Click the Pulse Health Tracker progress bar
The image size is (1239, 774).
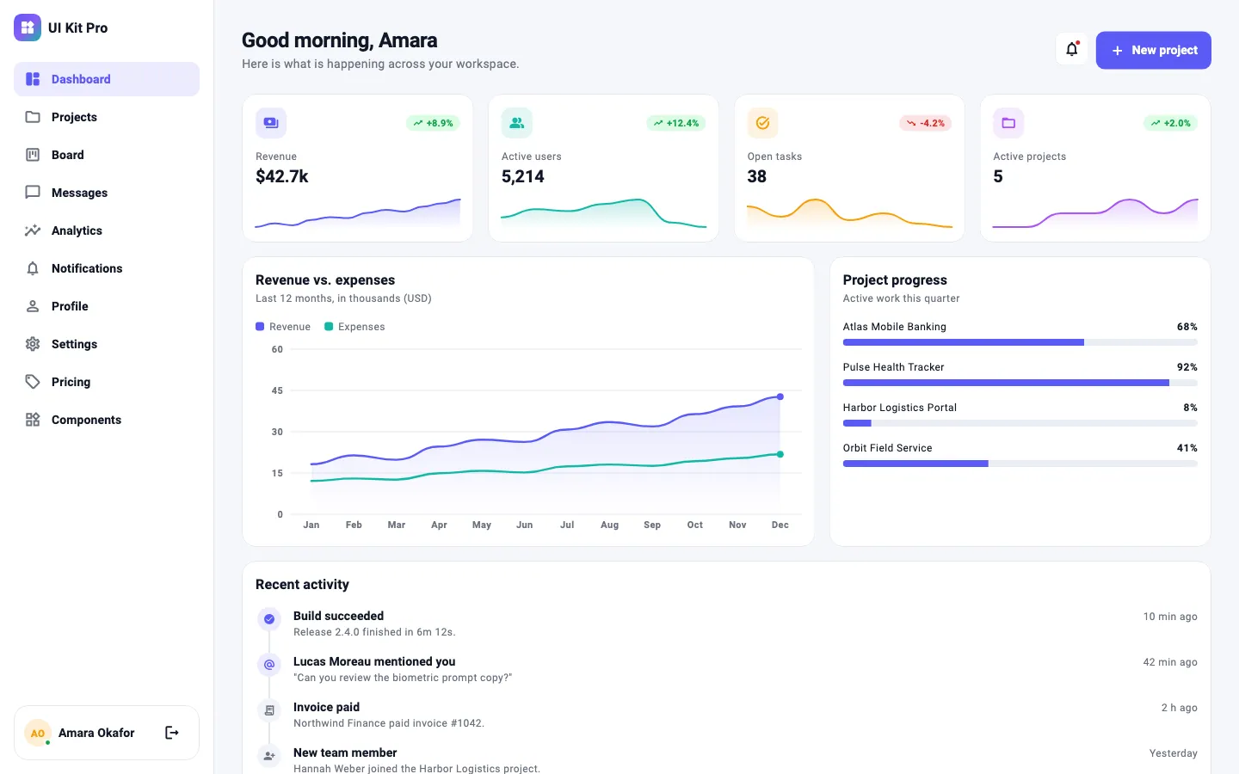[1020, 383]
